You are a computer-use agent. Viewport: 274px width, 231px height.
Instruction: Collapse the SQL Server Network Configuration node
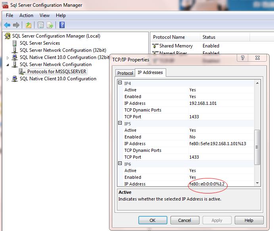click(x=8, y=65)
